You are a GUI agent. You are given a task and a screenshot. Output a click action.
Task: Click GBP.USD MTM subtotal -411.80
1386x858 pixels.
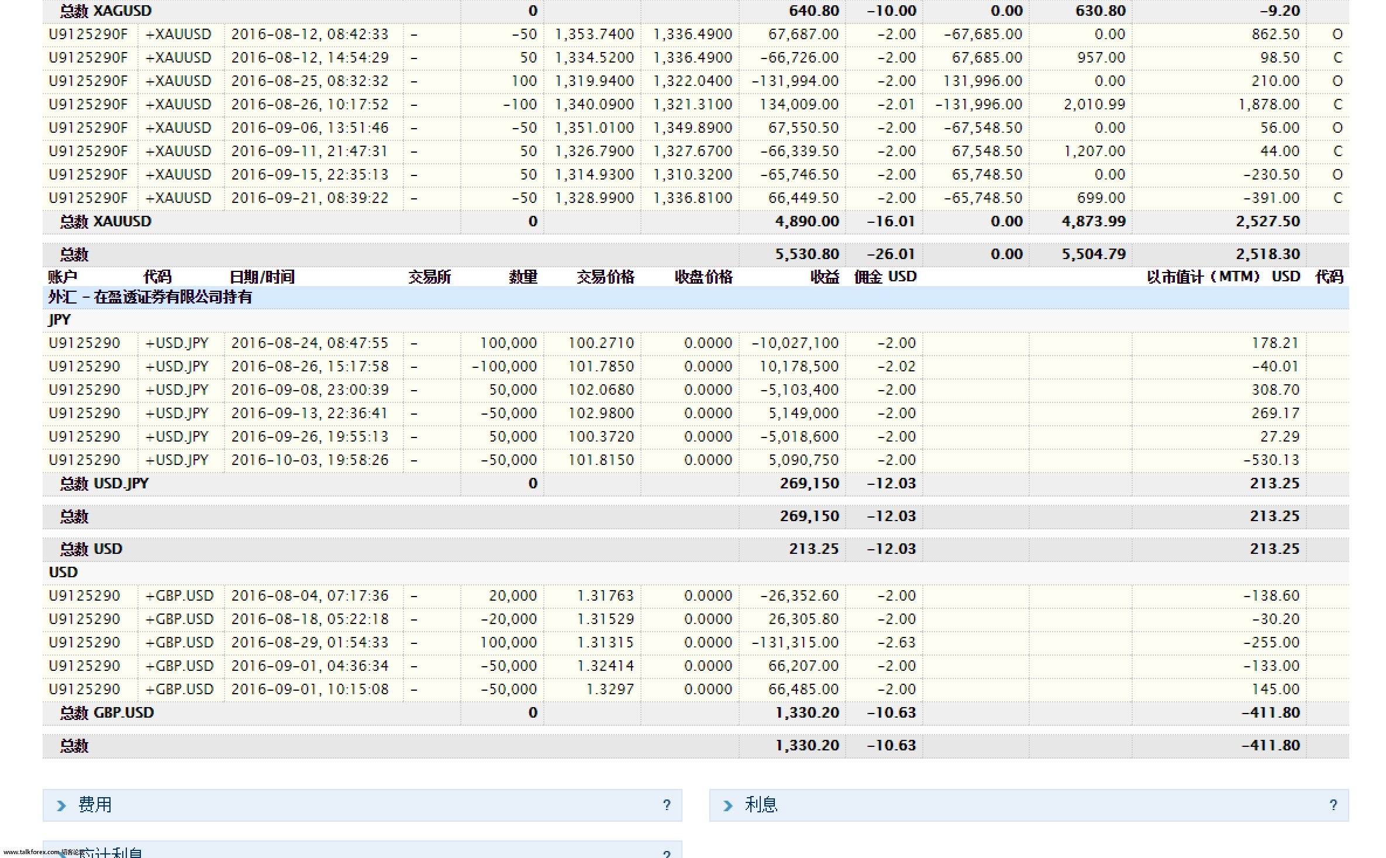pos(1271,713)
